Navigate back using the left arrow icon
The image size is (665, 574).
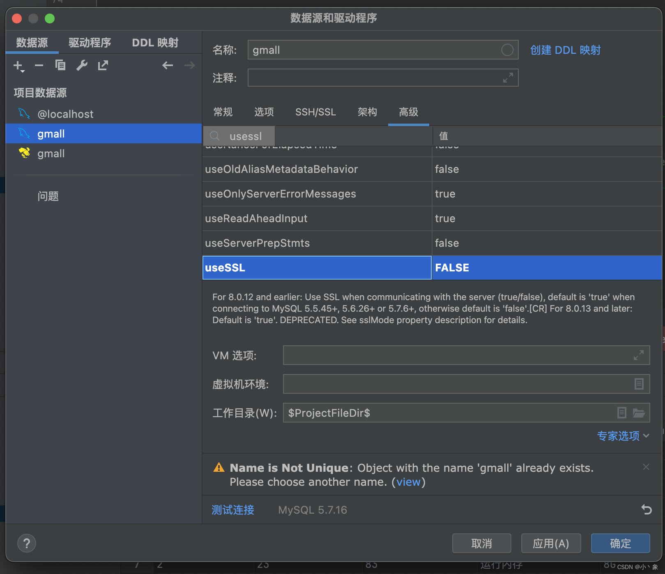click(168, 65)
